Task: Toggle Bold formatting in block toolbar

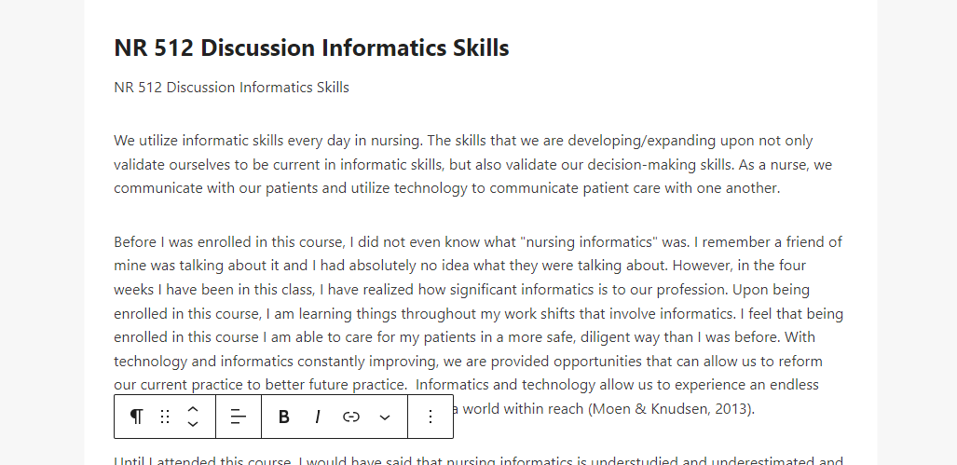Action: click(284, 417)
